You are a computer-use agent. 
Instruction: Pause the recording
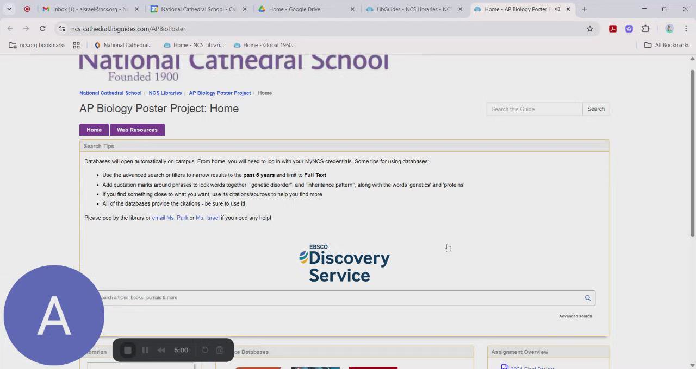[145, 350]
